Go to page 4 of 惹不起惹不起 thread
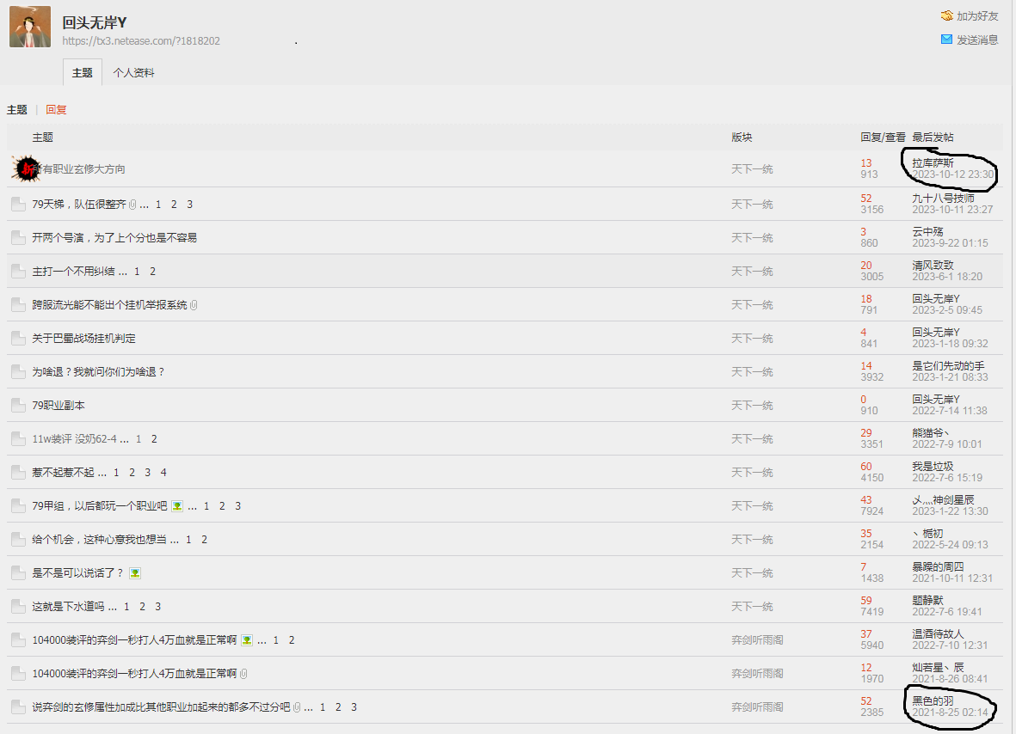 (163, 473)
